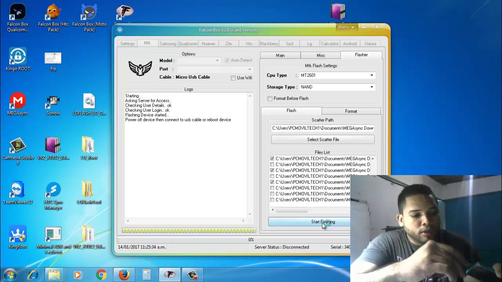Switch to Falcon Box taskbar icon

[x=169, y=275]
